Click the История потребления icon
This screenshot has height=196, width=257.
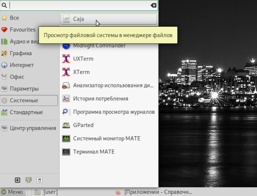click(66, 99)
